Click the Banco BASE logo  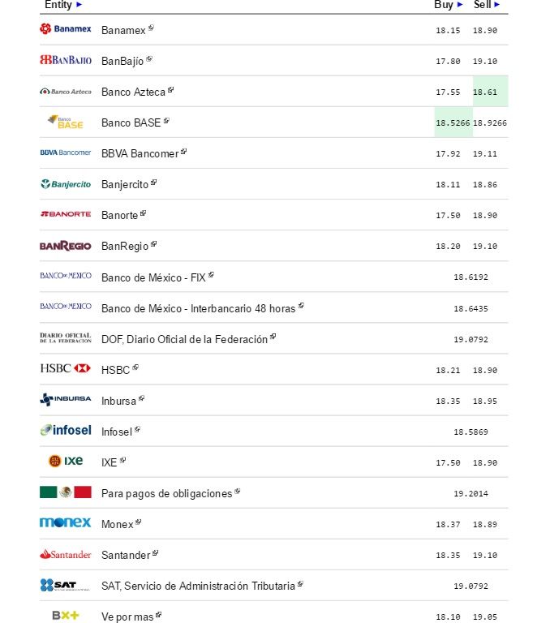(66, 122)
